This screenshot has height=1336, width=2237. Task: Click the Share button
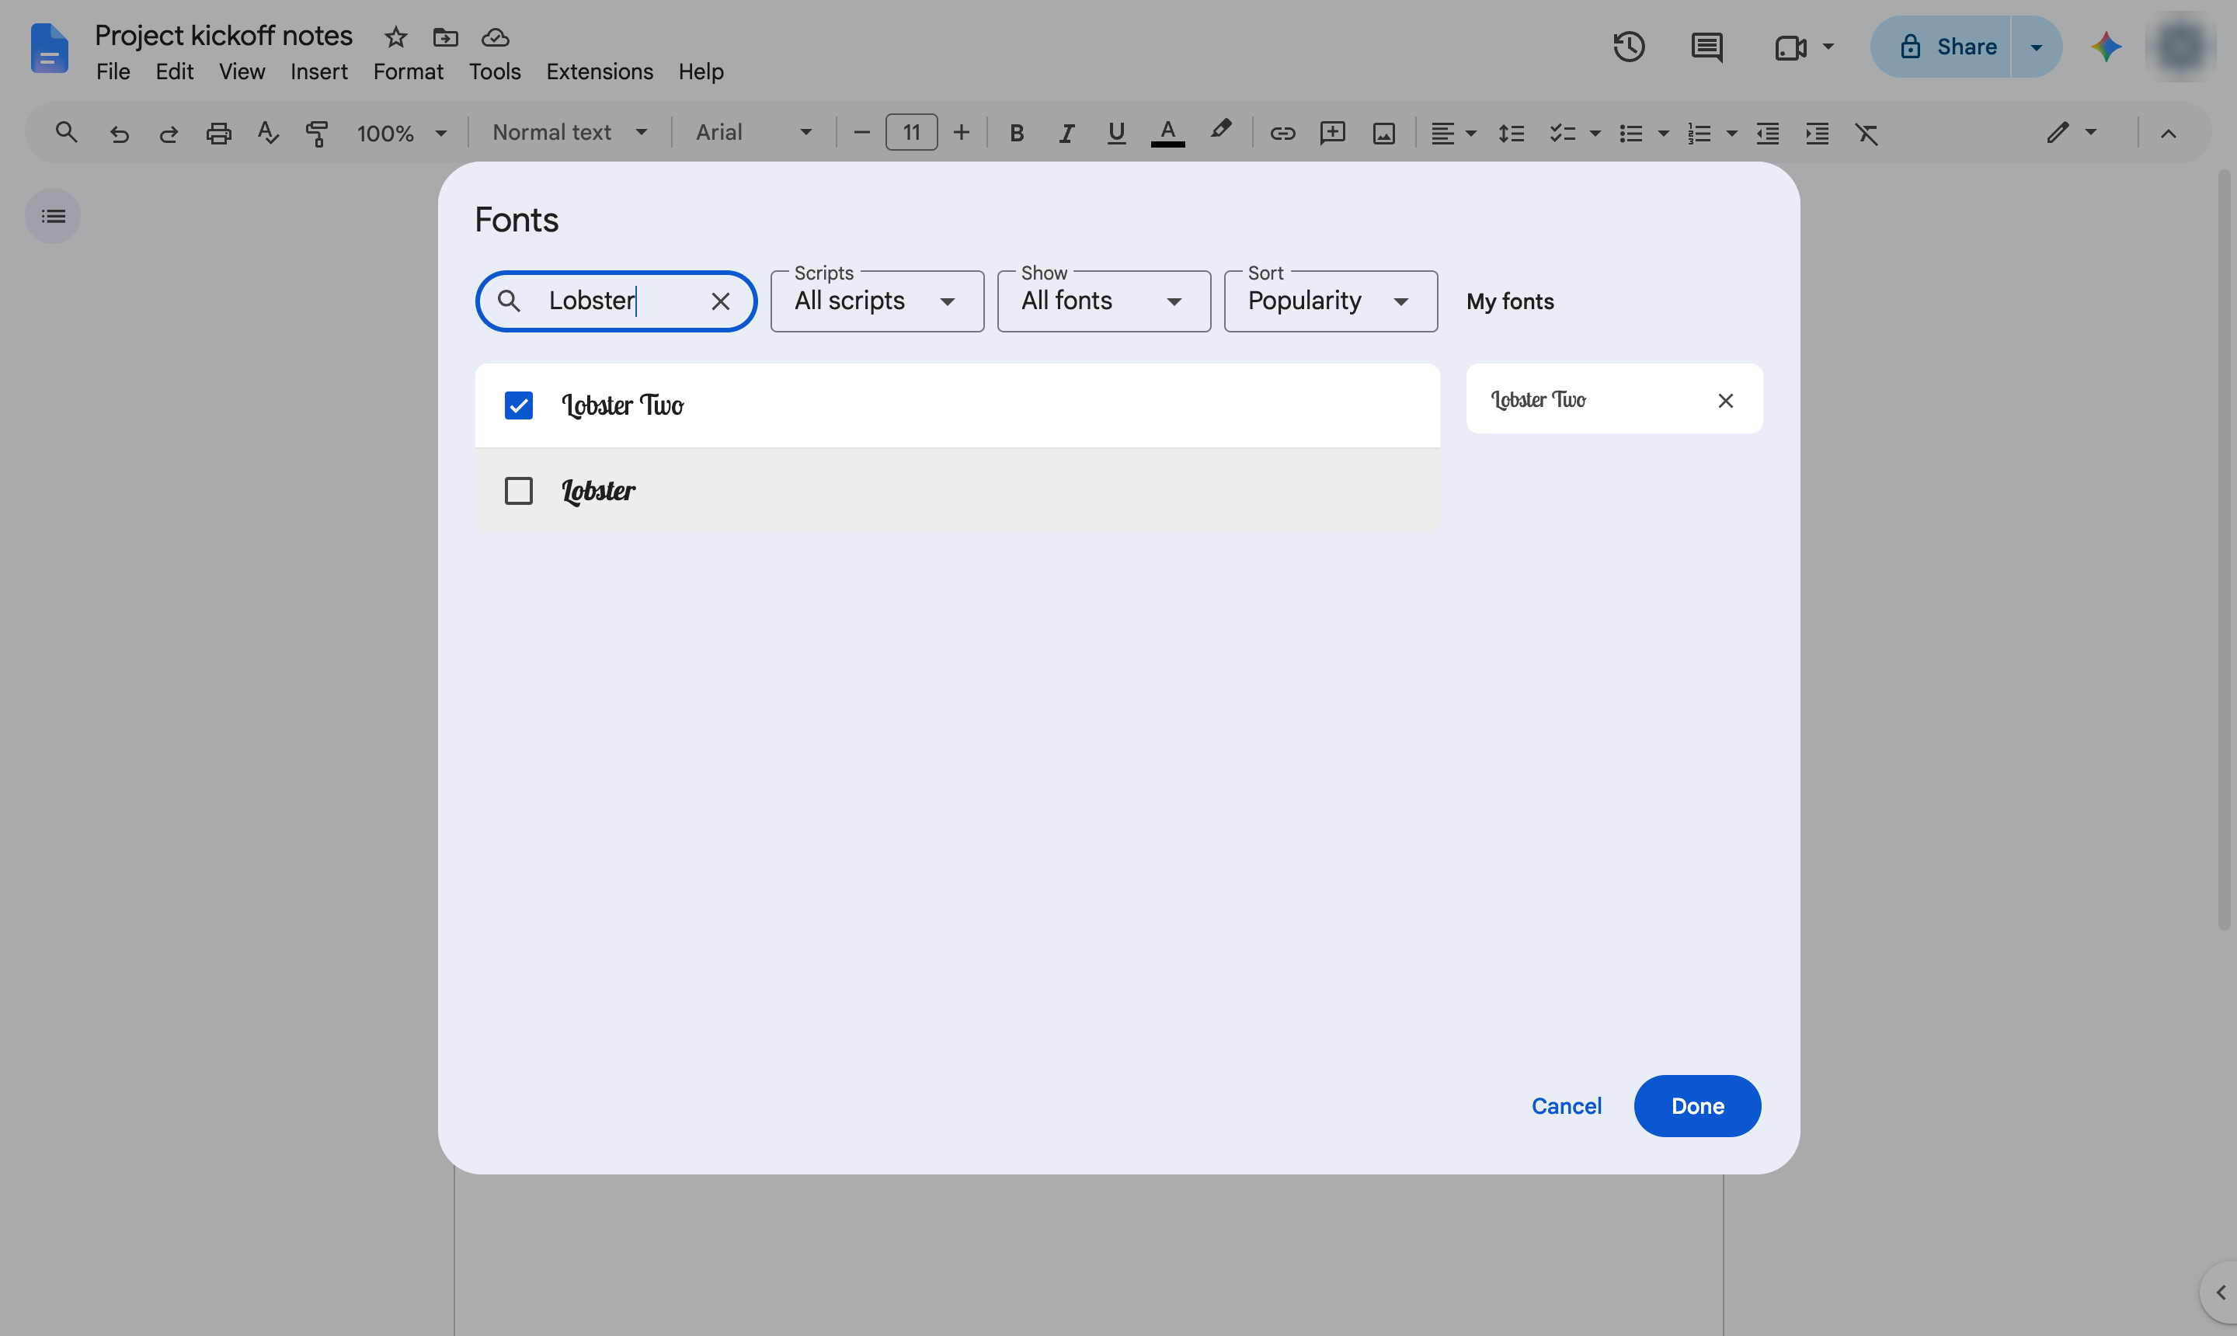click(x=1941, y=47)
